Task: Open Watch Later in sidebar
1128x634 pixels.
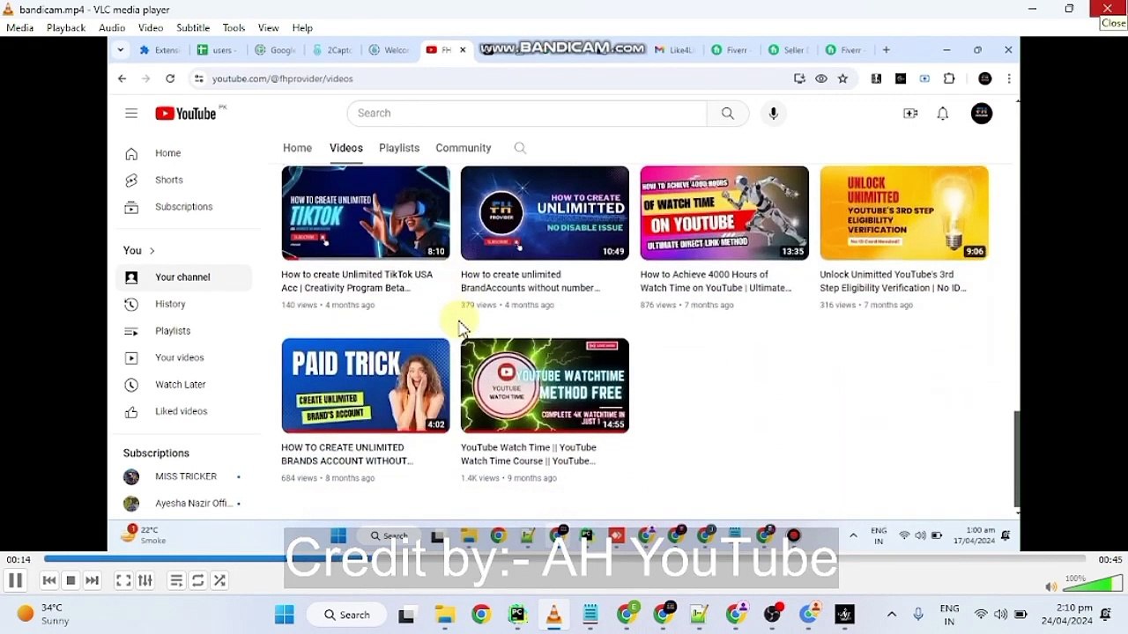Action: [x=183, y=385]
